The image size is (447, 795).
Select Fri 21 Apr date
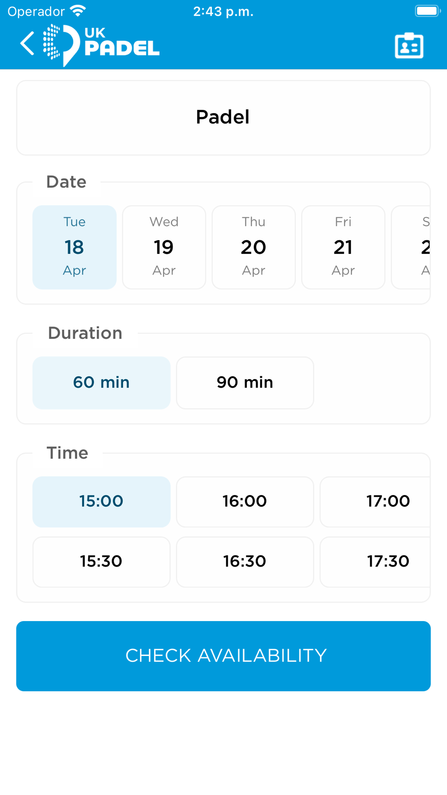[343, 247]
